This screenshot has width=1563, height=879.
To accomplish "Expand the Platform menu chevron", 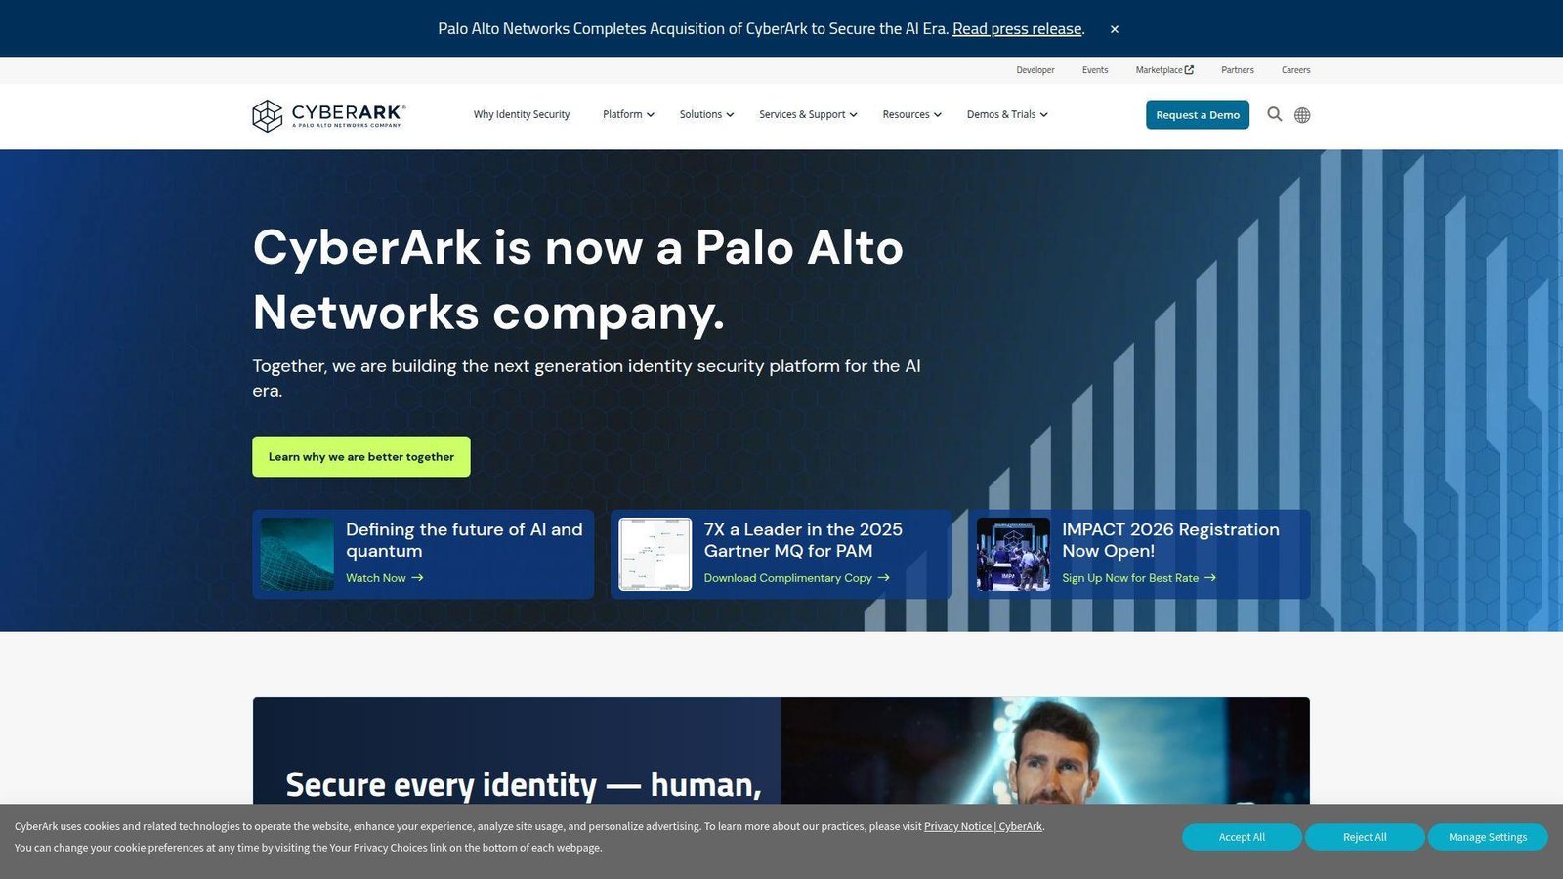I will point(651,115).
